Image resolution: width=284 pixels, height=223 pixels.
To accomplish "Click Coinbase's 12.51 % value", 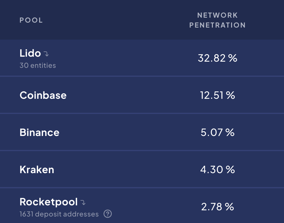I will [217, 95].
